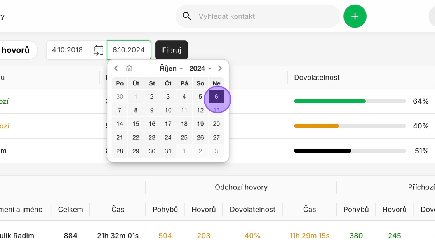Choose September 30 in the calendar grid
Screen dimensions: 435x243
[120, 97]
